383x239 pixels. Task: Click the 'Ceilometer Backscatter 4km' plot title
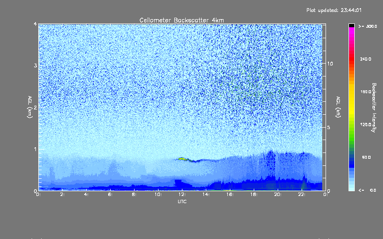tap(181, 20)
